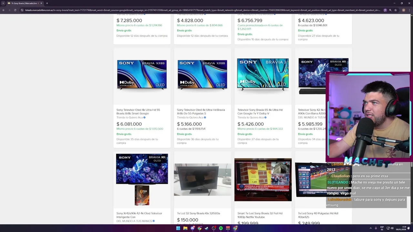Click 'Cuota promocionada en 6 cuotas' text
This screenshot has height=232, width=413.
point(260,27)
